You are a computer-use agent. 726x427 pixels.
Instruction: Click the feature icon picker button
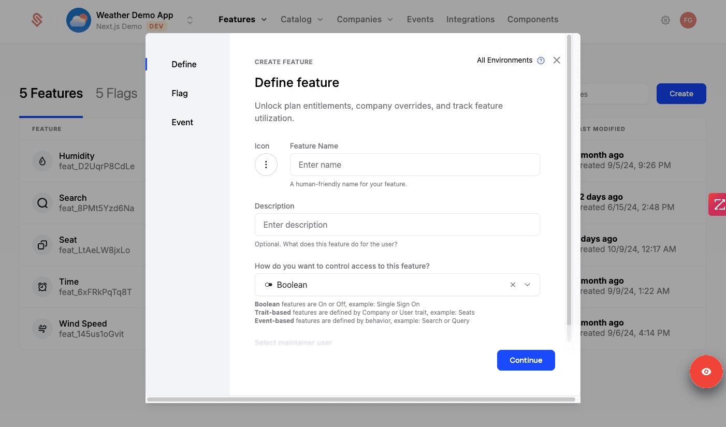tap(266, 165)
